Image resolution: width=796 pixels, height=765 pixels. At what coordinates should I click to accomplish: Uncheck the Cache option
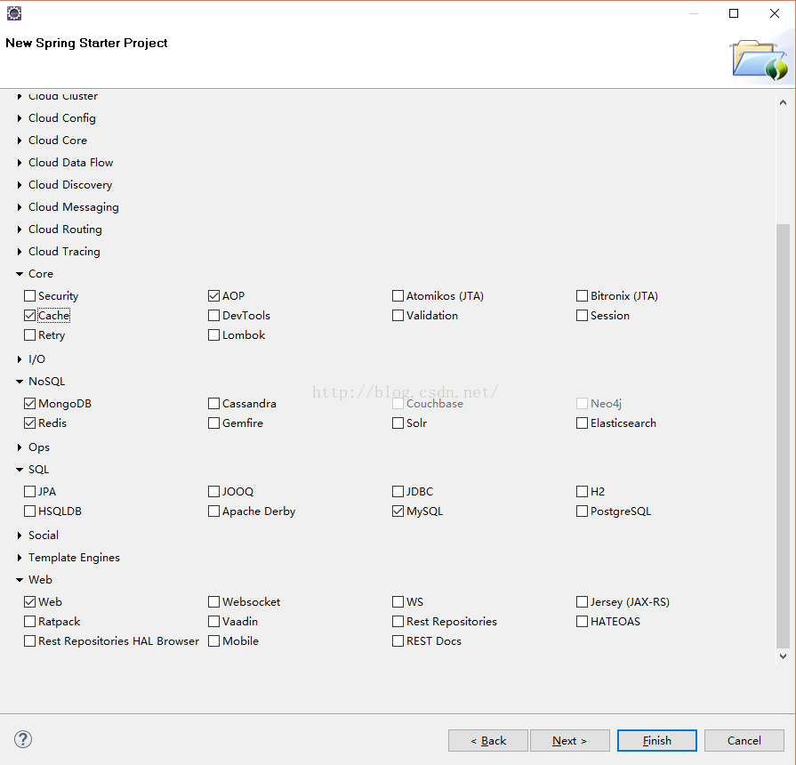click(x=30, y=315)
